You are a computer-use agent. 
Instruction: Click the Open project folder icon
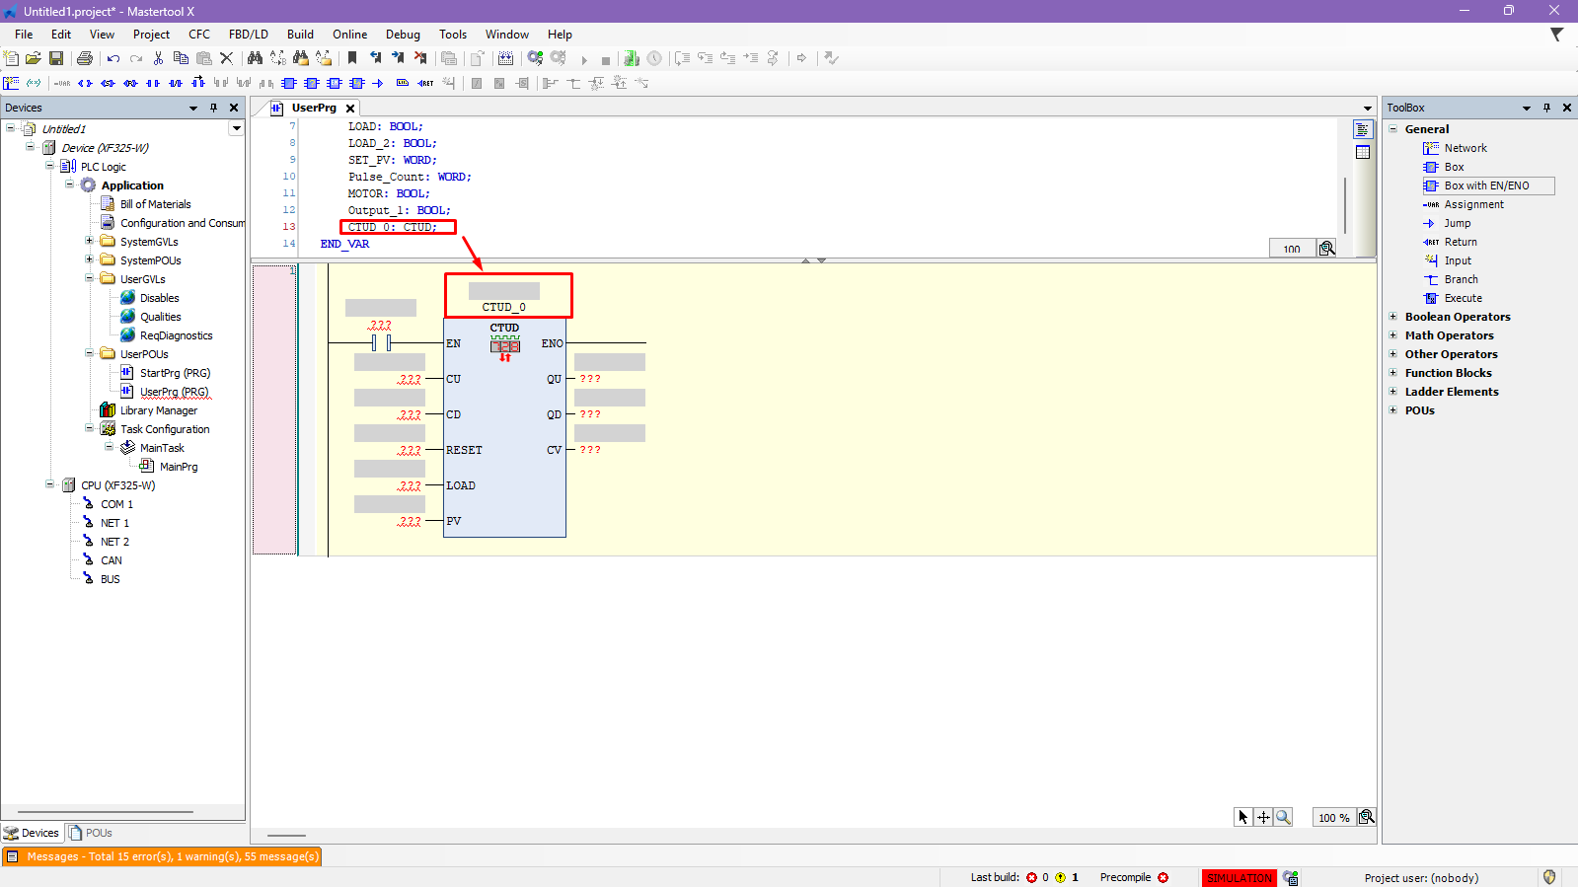click(x=34, y=59)
